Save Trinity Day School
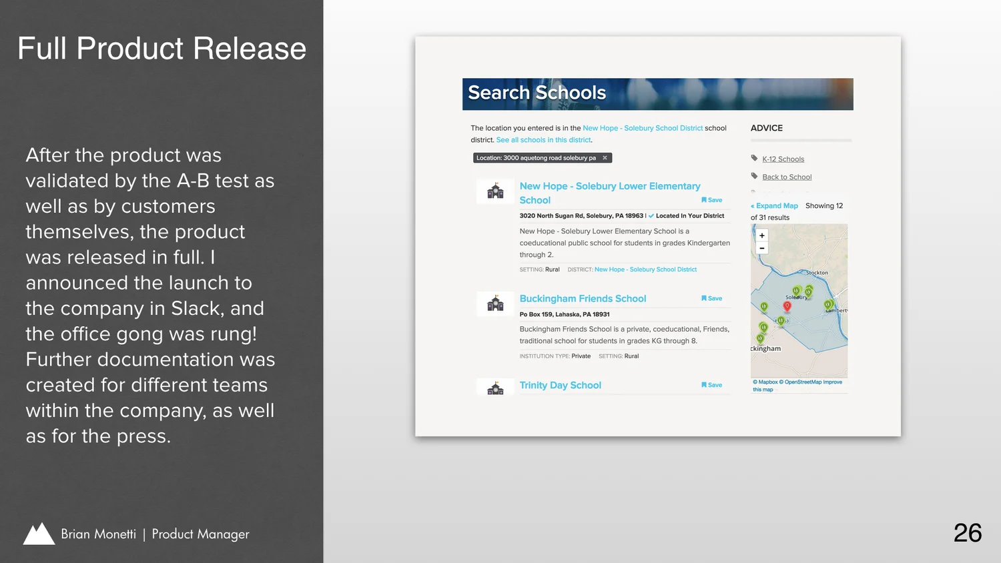The image size is (1001, 563). (711, 385)
